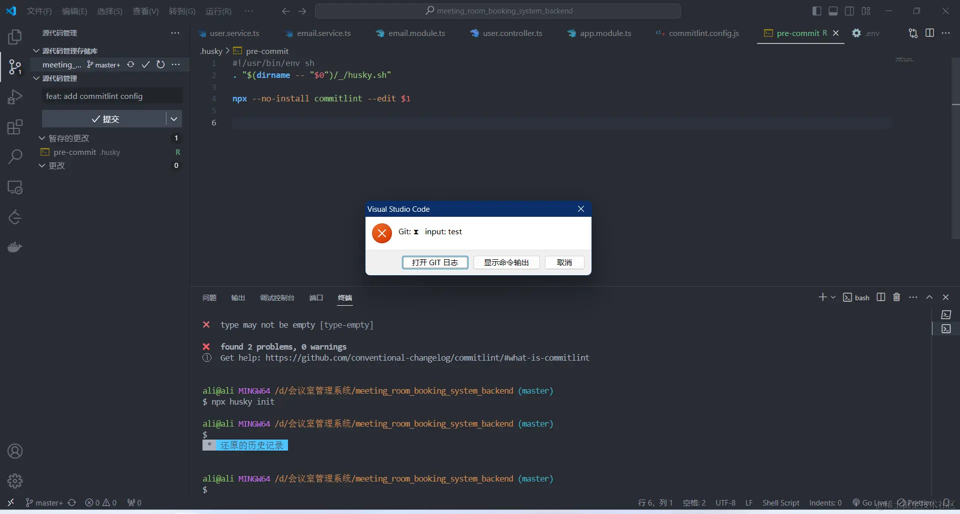
Task: Open Remote Explorer view
Action: click(x=15, y=187)
